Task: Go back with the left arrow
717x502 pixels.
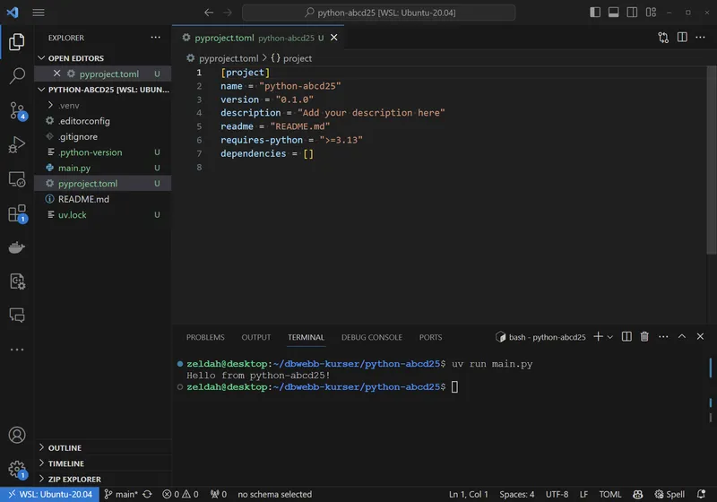Action: 209,13
